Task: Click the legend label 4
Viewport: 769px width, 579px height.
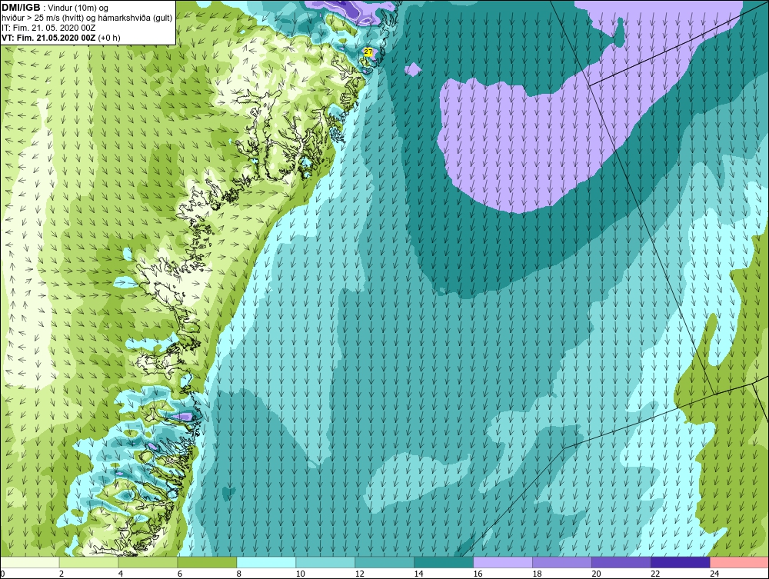Action: [121, 574]
